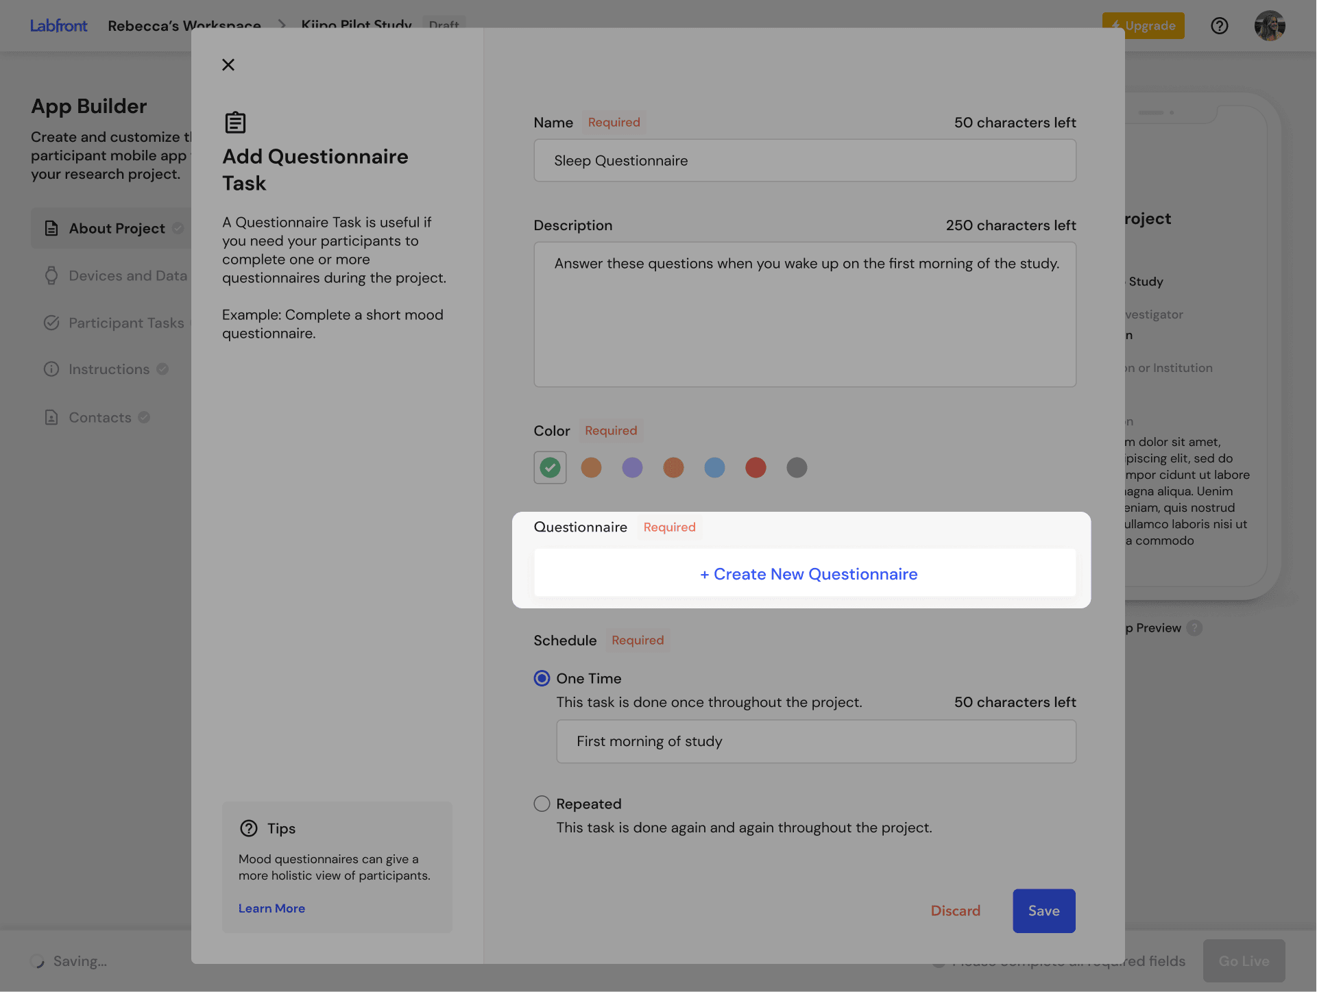
Task: Open the Kiipo Pilot Study breadcrumb item
Action: [356, 25]
